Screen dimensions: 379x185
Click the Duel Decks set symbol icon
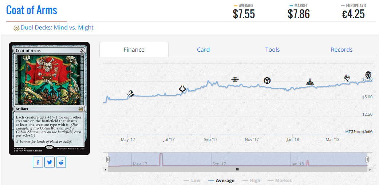[16, 28]
